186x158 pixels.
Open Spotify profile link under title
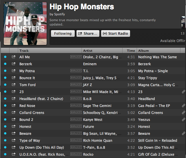(59, 14)
